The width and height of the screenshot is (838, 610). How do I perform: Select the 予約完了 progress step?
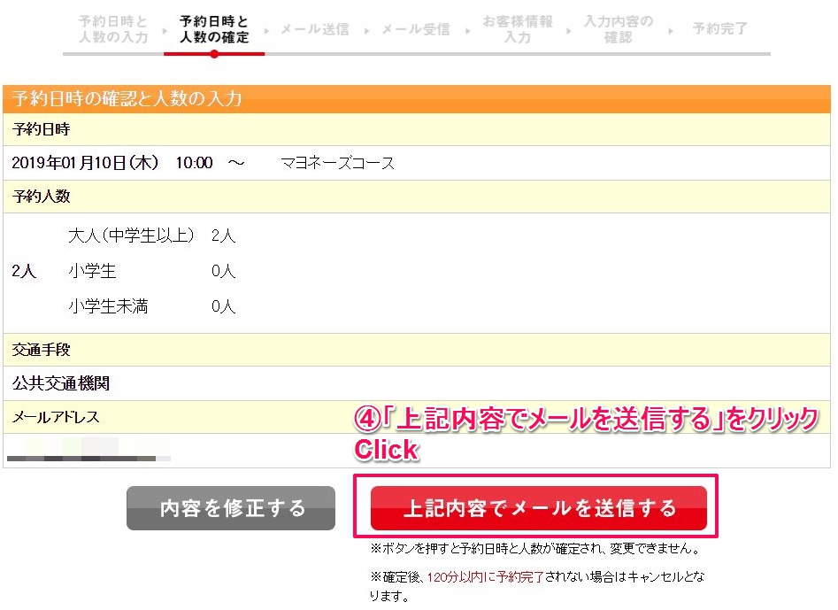click(x=719, y=29)
